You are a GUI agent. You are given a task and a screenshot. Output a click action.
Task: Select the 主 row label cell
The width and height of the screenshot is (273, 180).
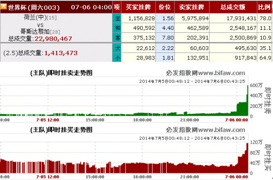pos(117,18)
